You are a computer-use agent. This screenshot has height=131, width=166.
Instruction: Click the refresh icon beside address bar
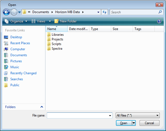pos(104,12)
